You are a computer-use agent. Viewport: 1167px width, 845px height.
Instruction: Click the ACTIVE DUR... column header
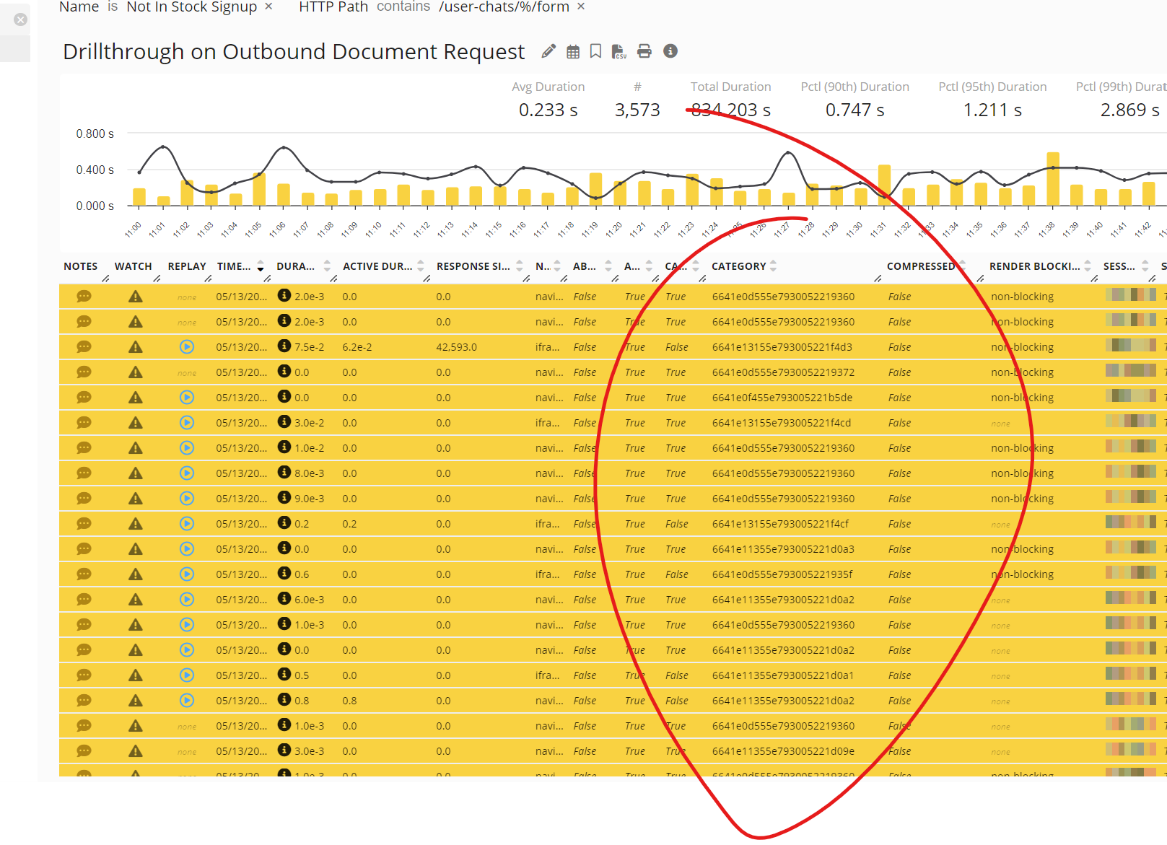tap(377, 266)
